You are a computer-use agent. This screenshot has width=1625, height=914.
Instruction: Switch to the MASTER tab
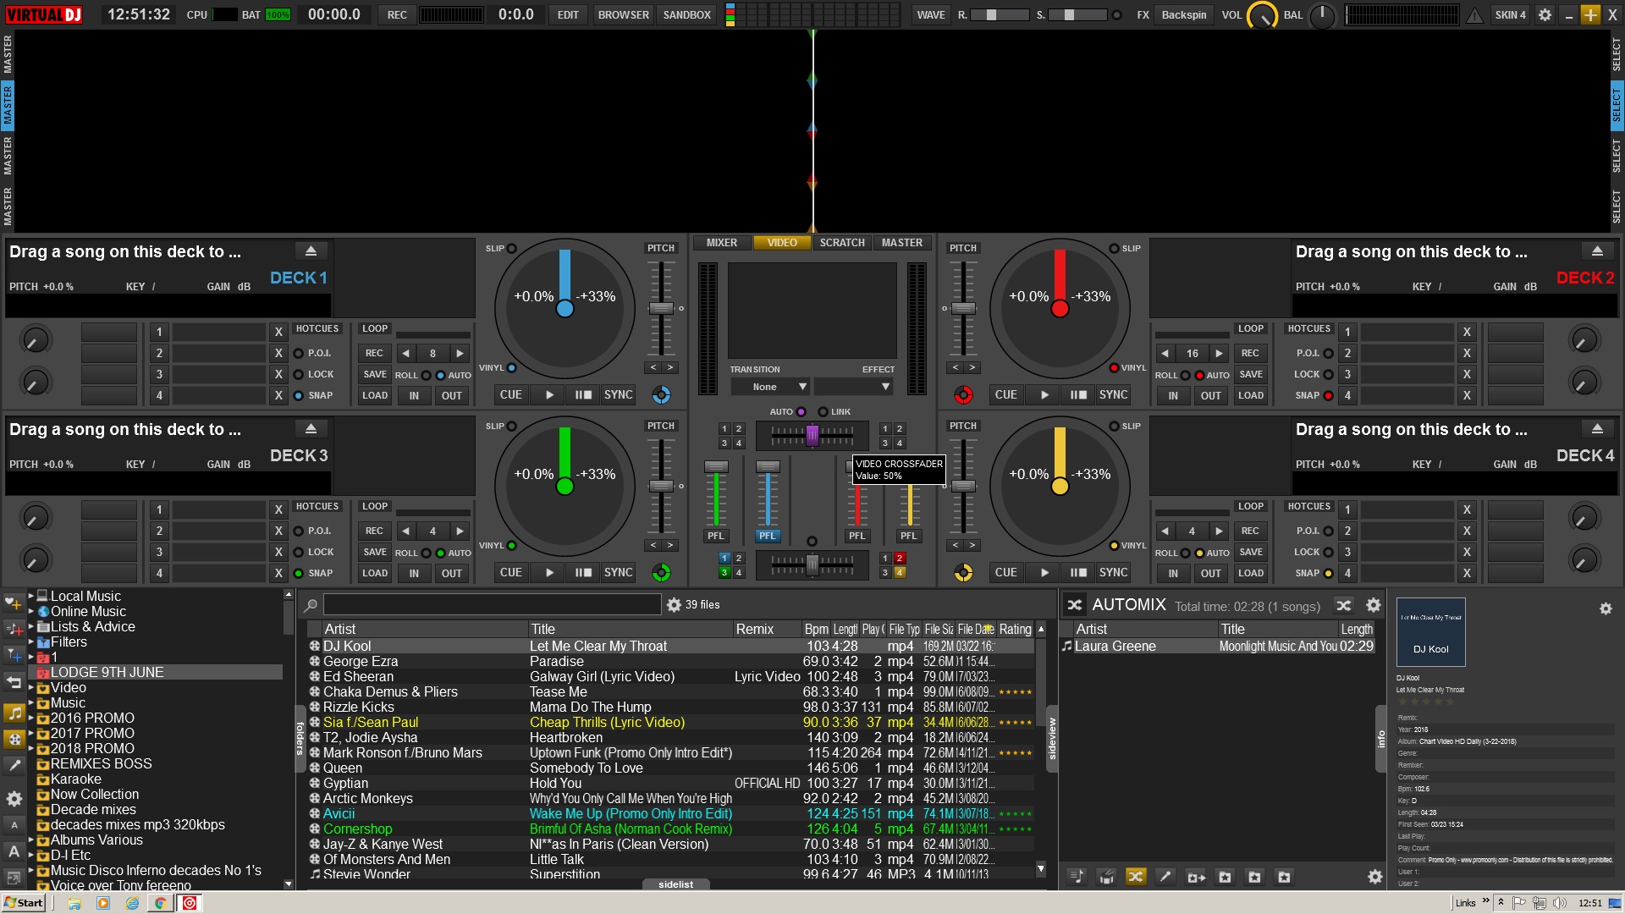point(902,243)
